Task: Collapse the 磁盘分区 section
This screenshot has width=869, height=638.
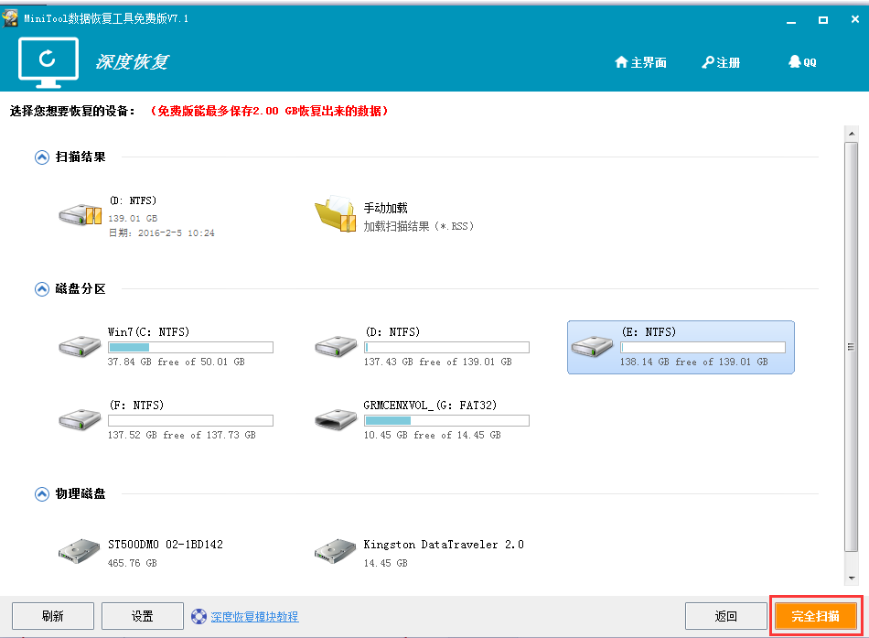Action: click(41, 289)
